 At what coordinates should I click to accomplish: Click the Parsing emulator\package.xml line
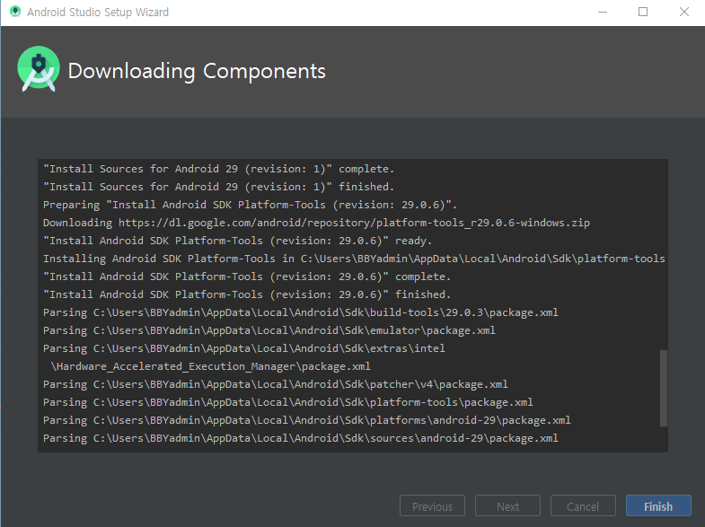point(269,330)
